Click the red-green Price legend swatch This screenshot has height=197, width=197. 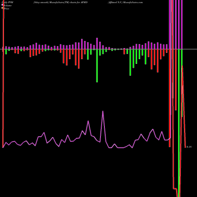coord(2,8)
